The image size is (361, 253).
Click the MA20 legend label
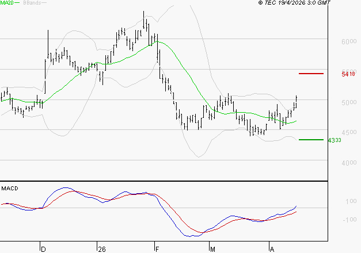7,2
